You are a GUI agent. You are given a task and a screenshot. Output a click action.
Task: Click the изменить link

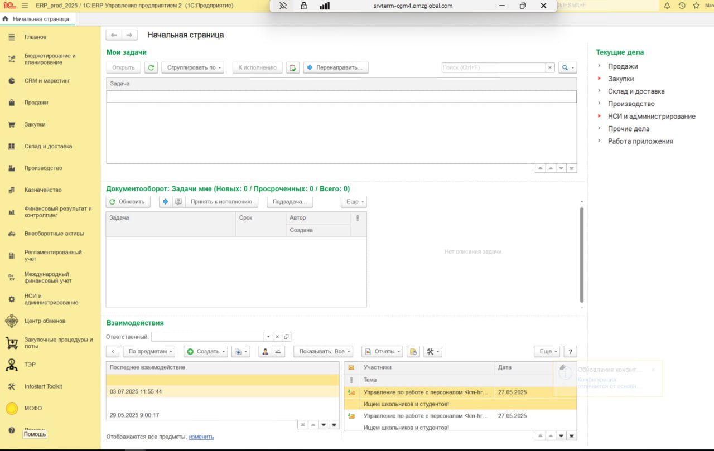(201, 437)
